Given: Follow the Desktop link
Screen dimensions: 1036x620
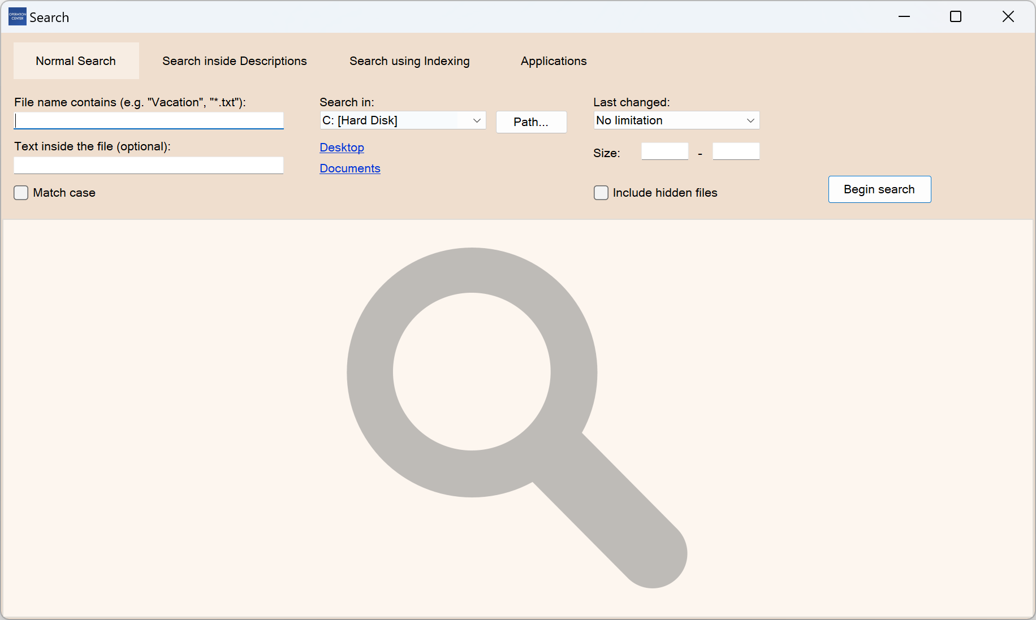Looking at the screenshot, I should 342,148.
